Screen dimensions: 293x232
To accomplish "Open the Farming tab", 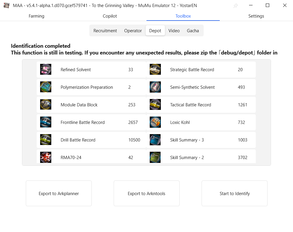I will (36, 16).
